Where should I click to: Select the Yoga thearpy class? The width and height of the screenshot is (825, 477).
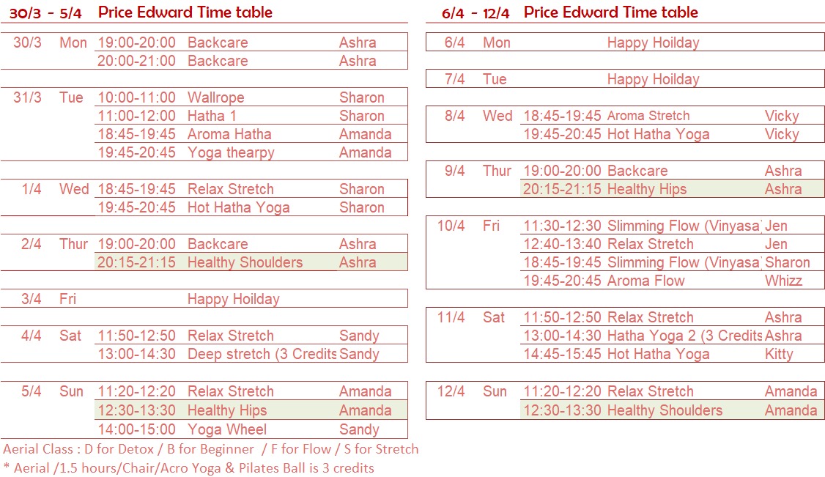pos(231,152)
